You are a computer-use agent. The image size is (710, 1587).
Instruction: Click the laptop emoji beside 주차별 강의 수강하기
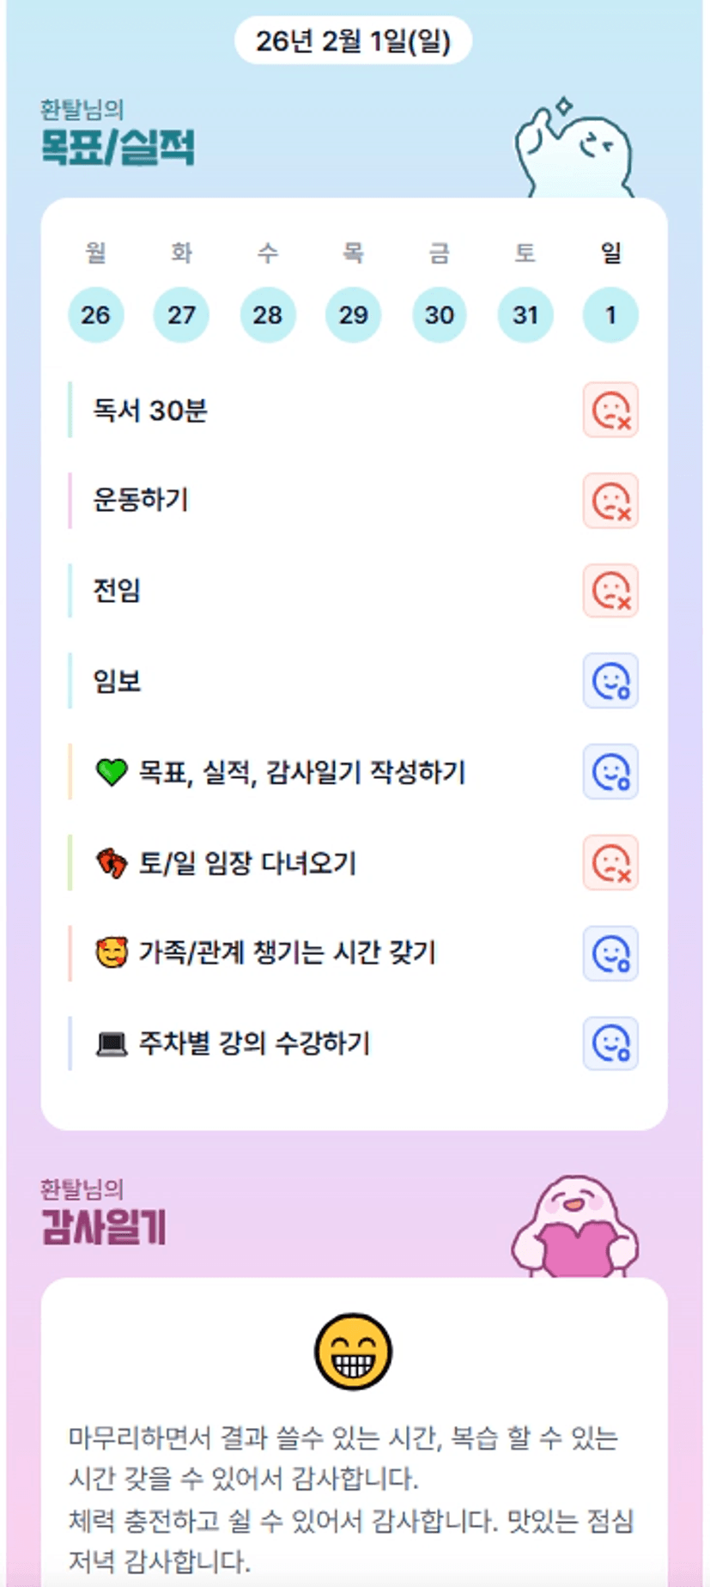coord(112,1044)
